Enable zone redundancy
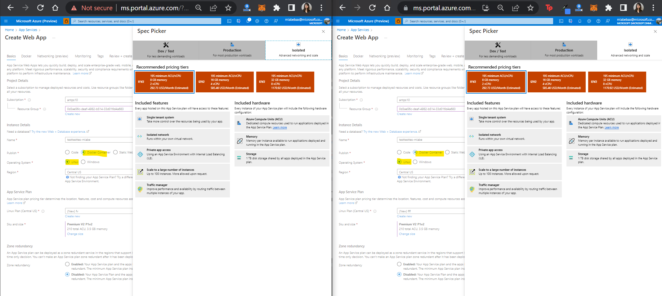 (67, 264)
